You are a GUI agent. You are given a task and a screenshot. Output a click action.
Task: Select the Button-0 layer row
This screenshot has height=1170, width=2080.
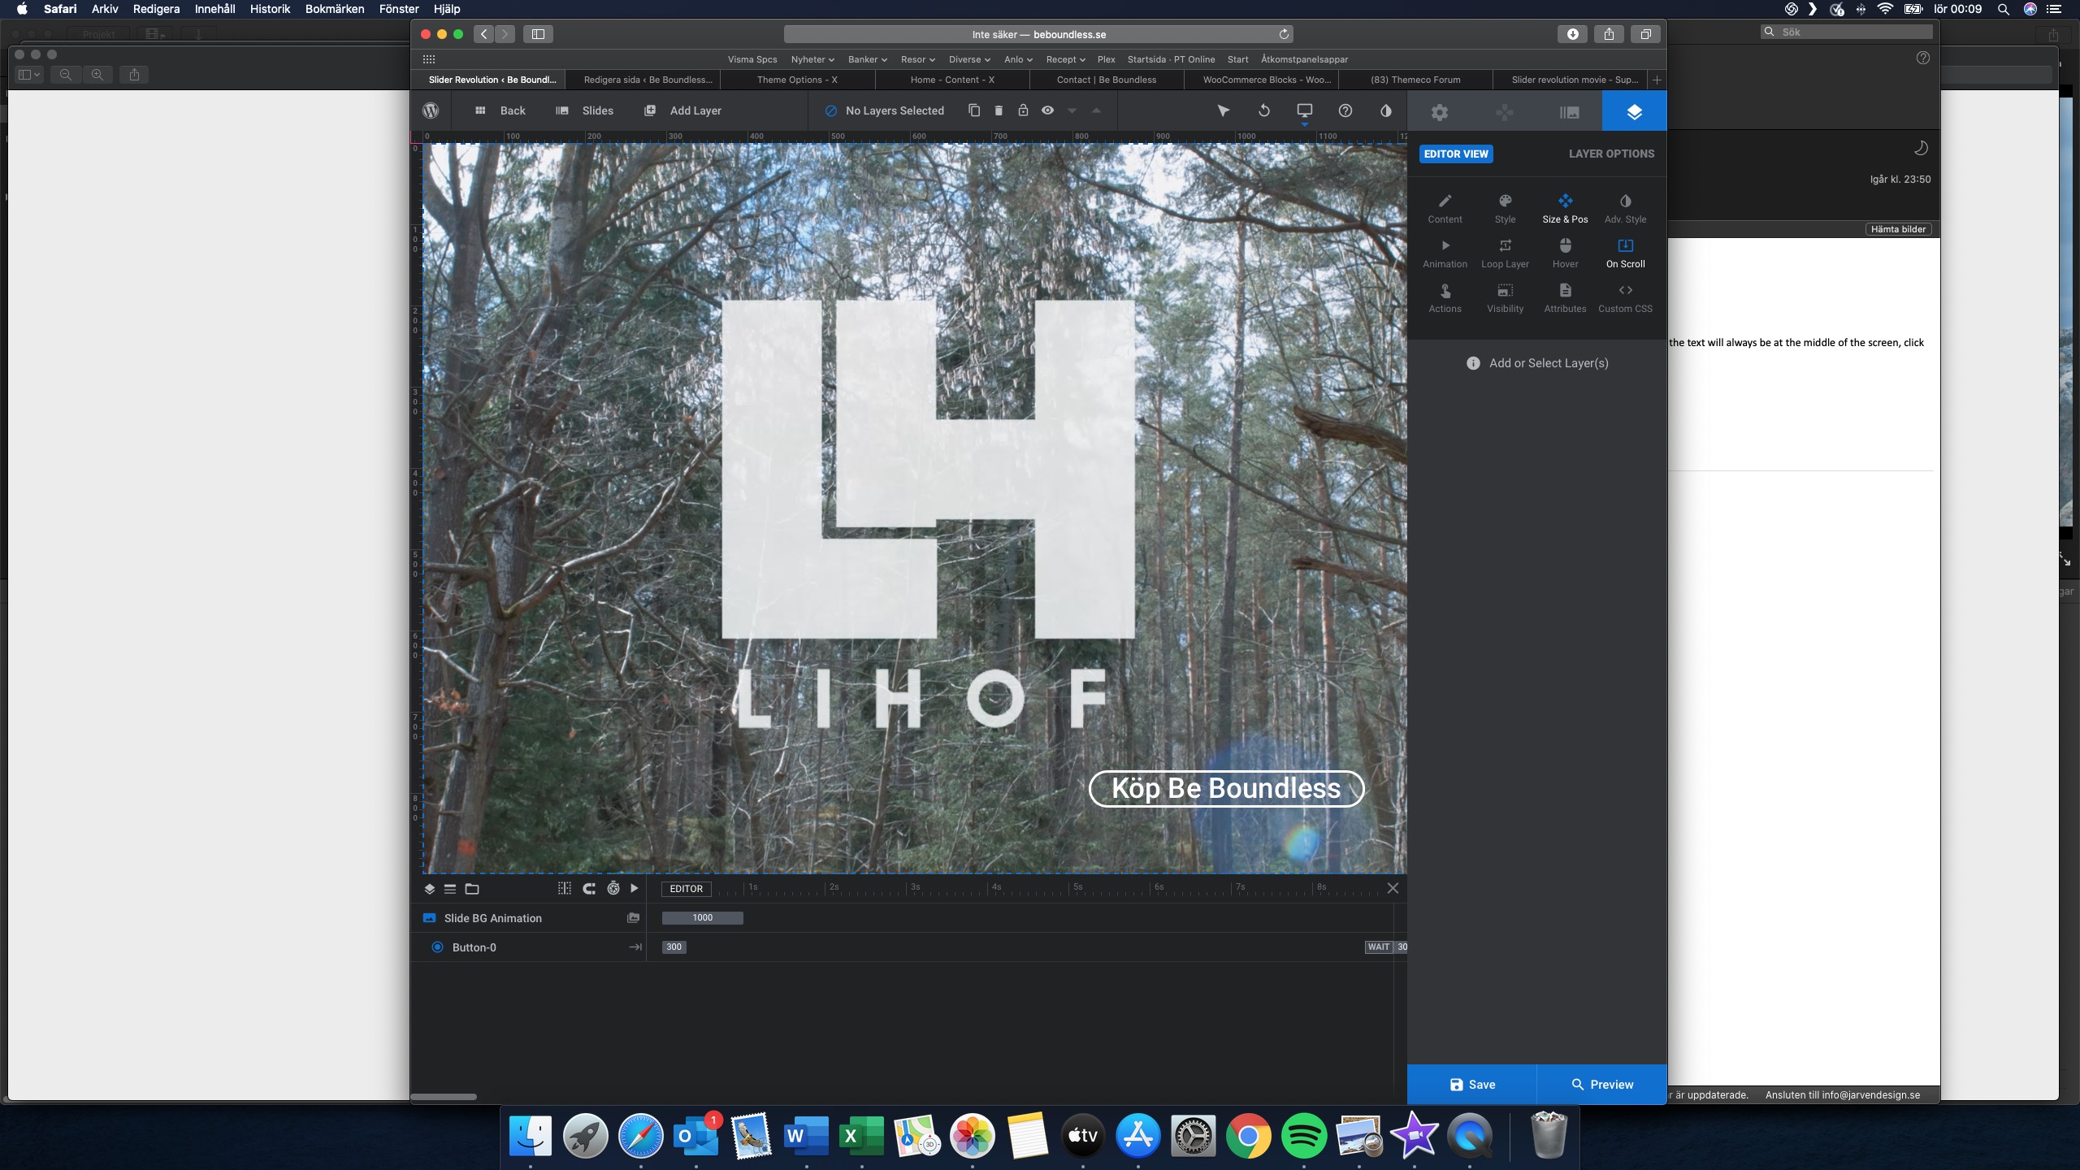point(528,947)
